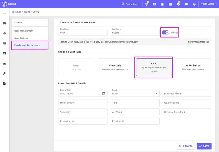Click the Quick Search text

[133, 4]
